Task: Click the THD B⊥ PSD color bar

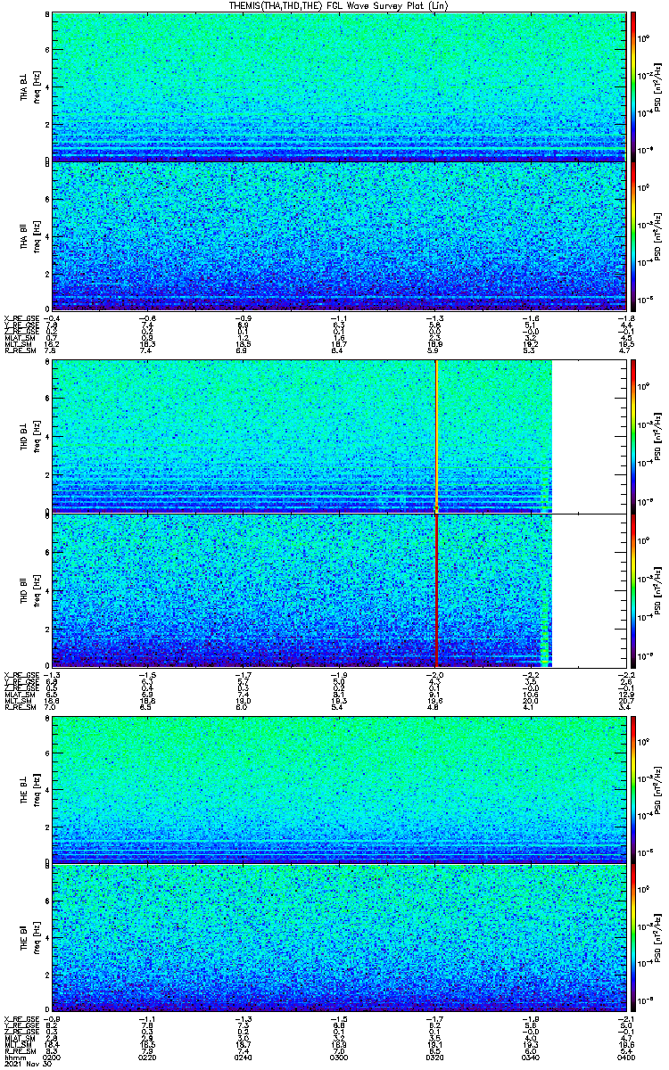Action: click(633, 436)
